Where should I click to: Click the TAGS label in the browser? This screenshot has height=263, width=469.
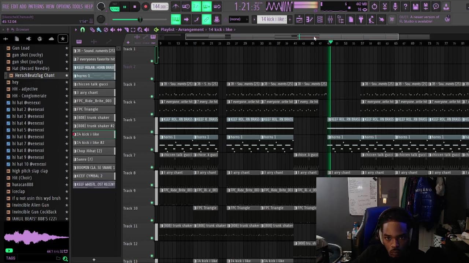pyautogui.click(x=11, y=258)
